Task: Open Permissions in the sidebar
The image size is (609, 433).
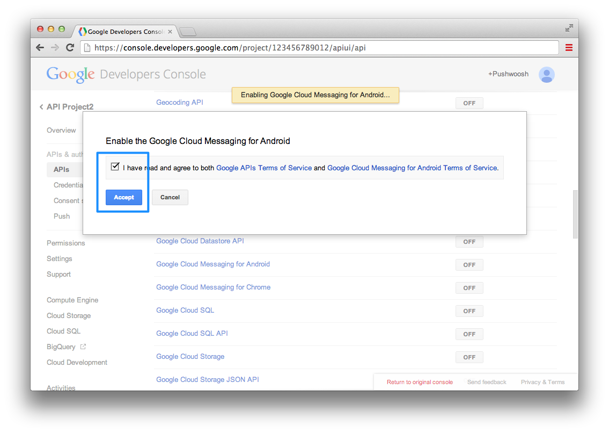Action: coord(65,243)
